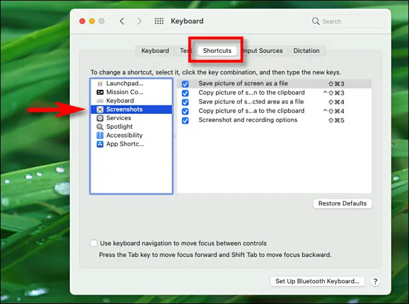This screenshot has width=409, height=304.
Task: Enable keyboard navigation to move focus
Action: click(x=94, y=243)
